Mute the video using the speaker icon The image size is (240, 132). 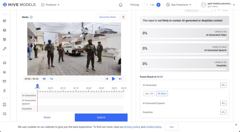coord(44,79)
